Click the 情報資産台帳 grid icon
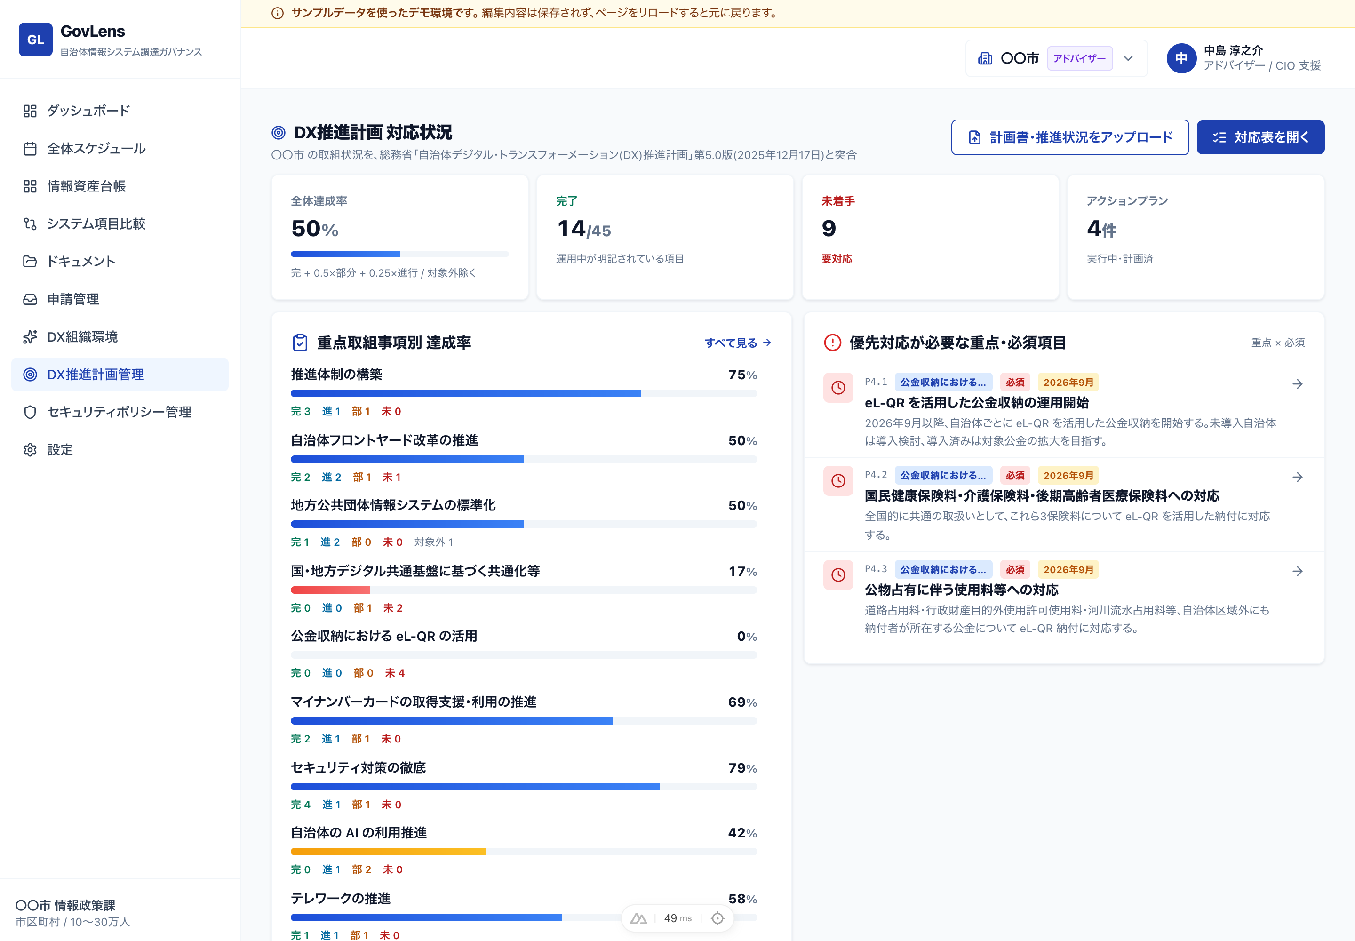 30,186
